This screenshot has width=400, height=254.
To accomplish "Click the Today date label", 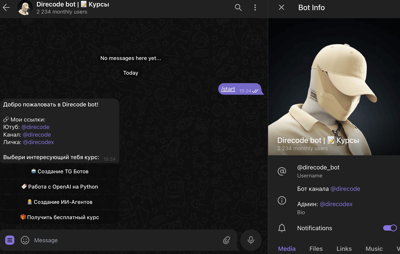I will pyautogui.click(x=130, y=73).
